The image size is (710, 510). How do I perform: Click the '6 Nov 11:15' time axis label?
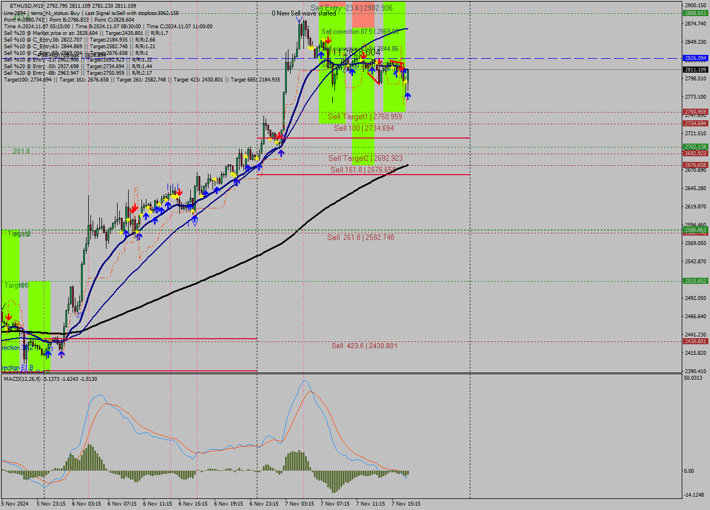tap(158, 504)
